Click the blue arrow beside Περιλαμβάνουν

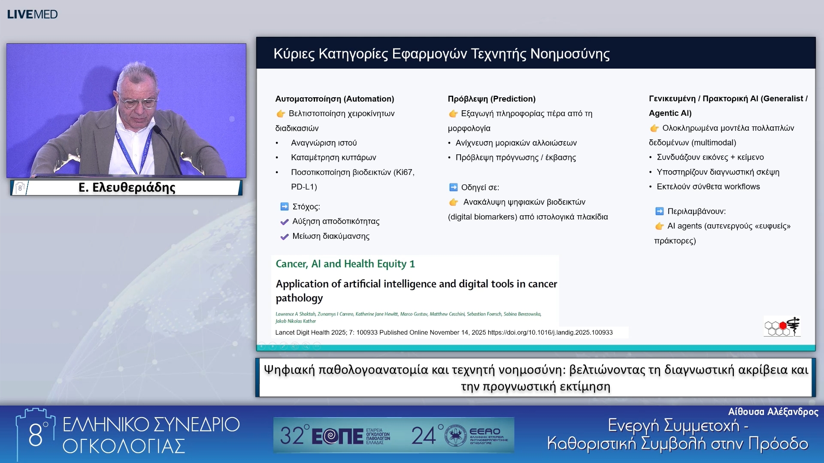point(660,211)
